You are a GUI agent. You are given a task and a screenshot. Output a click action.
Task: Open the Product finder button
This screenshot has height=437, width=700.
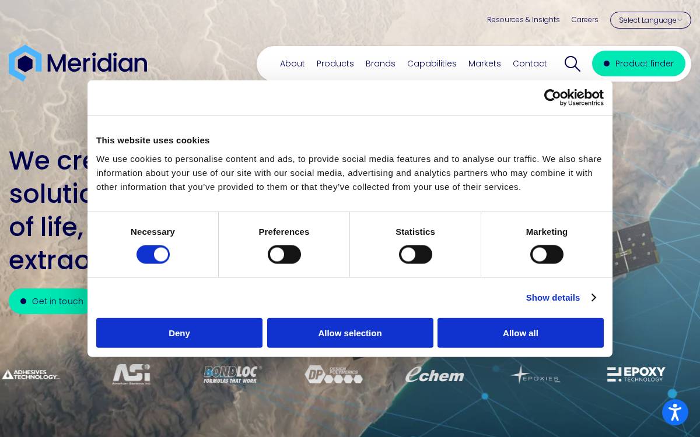tap(639, 64)
